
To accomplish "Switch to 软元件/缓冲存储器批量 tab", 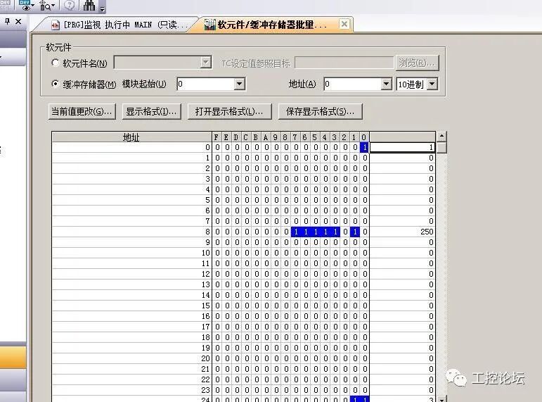I will coord(266,25).
